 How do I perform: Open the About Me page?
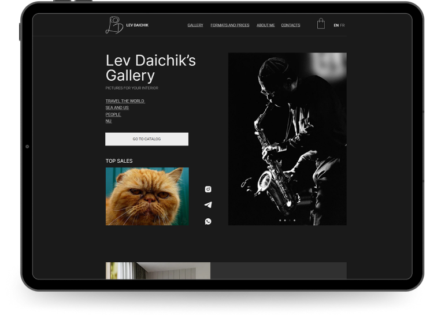pyautogui.click(x=266, y=25)
